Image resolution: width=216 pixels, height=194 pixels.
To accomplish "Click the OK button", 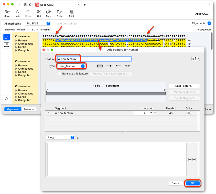I will click(x=193, y=183).
